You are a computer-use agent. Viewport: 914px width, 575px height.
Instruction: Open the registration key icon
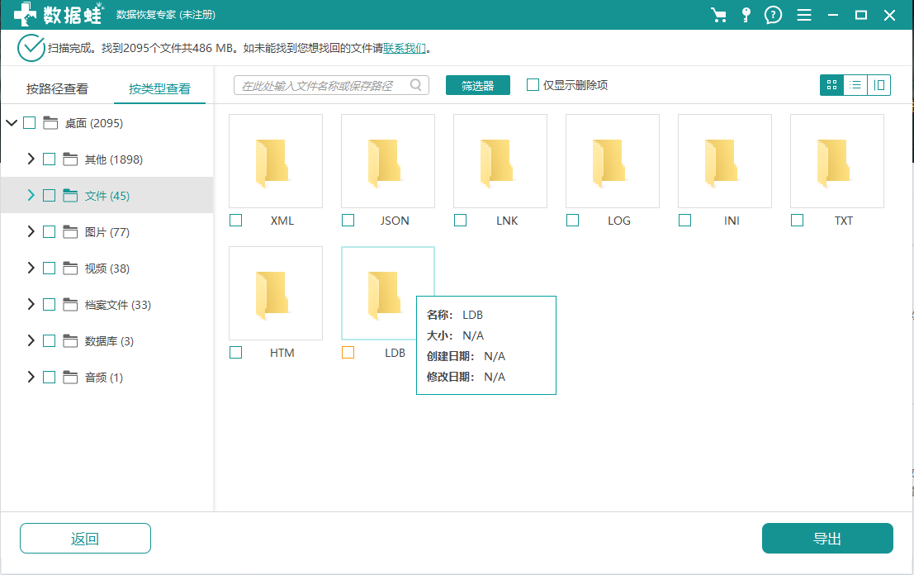pos(746,15)
